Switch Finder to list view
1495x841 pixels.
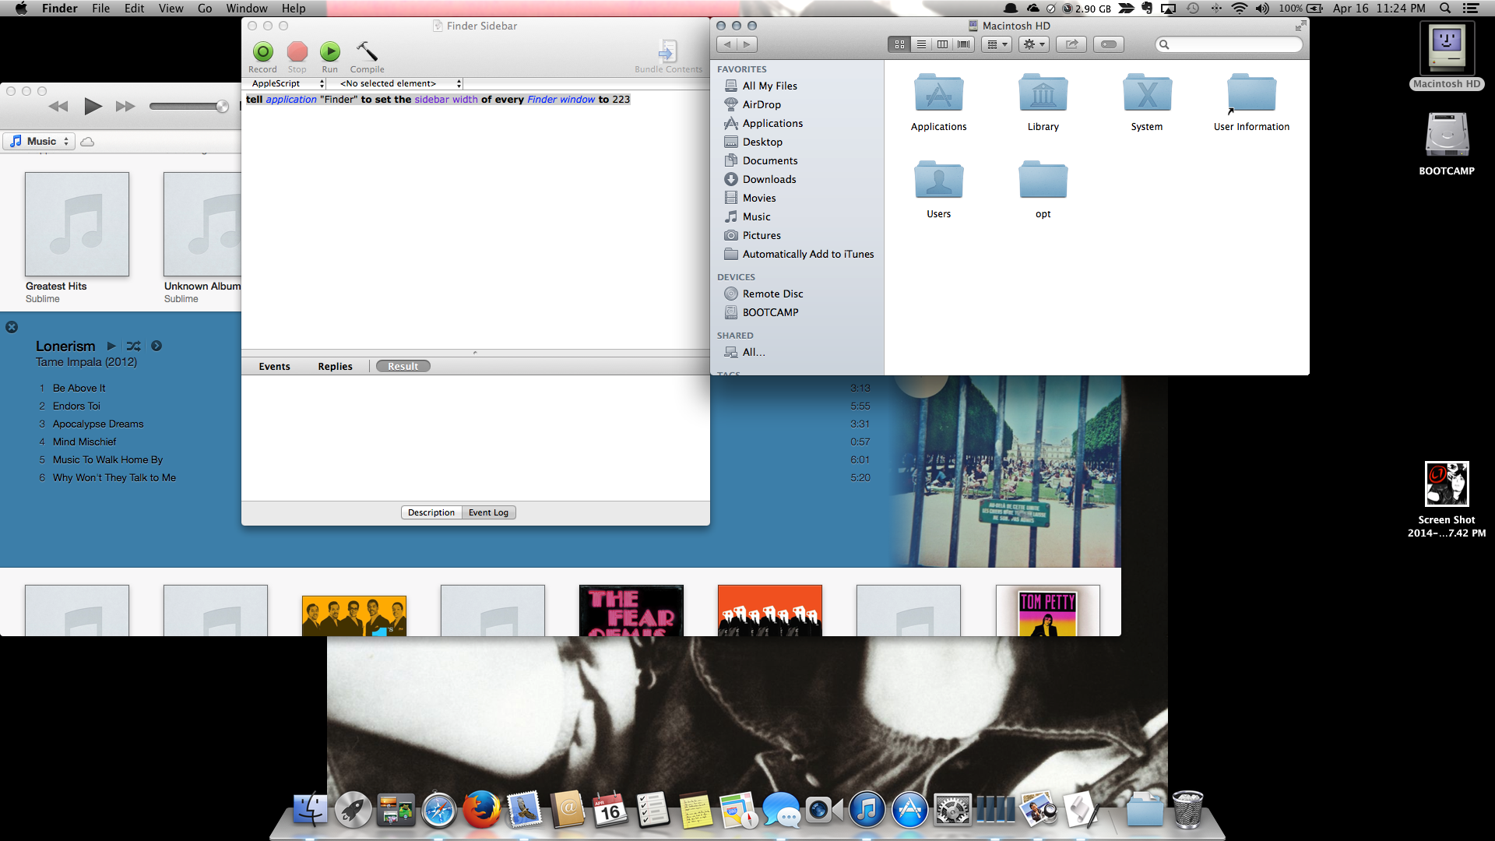(x=921, y=44)
